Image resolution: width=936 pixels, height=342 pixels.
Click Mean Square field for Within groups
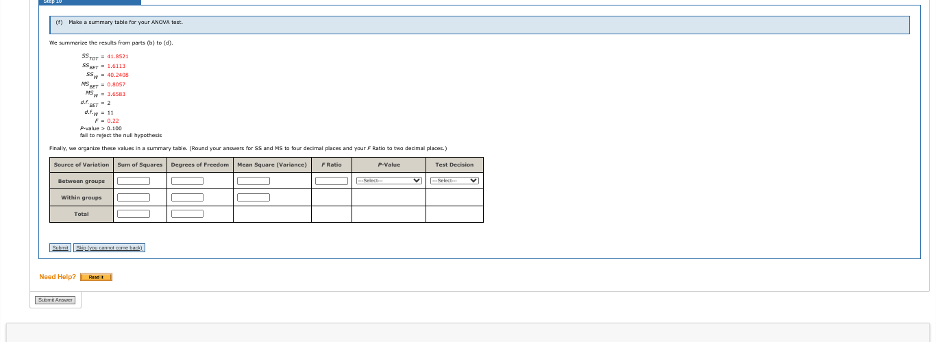254,197
